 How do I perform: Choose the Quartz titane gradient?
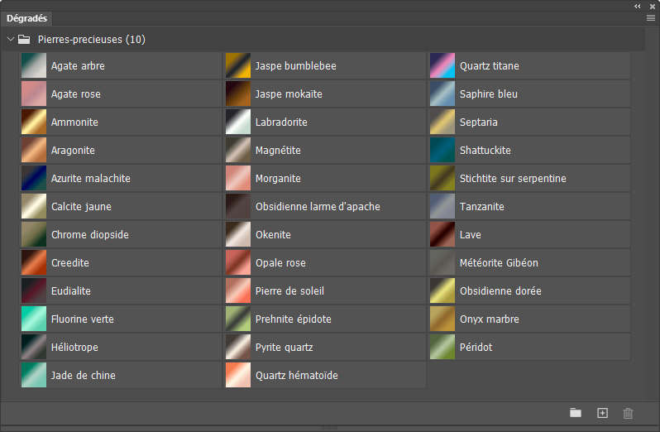click(x=442, y=66)
